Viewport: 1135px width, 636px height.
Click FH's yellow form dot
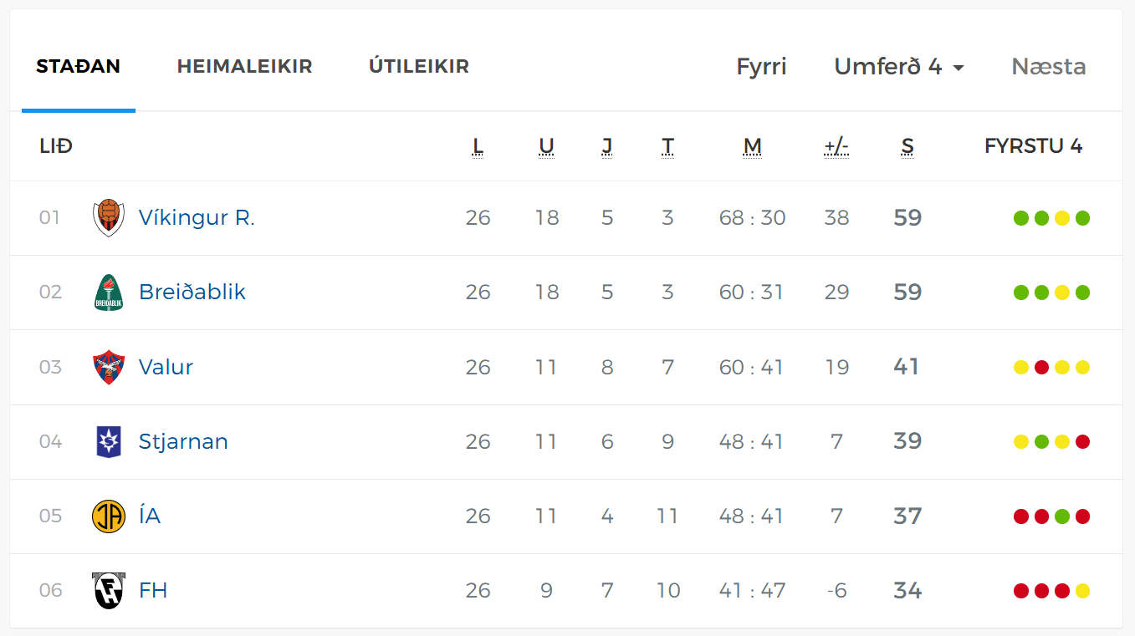click(x=1082, y=591)
